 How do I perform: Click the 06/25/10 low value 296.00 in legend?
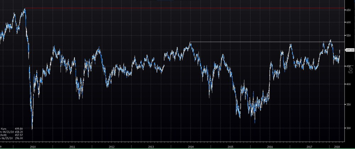pos(19,138)
